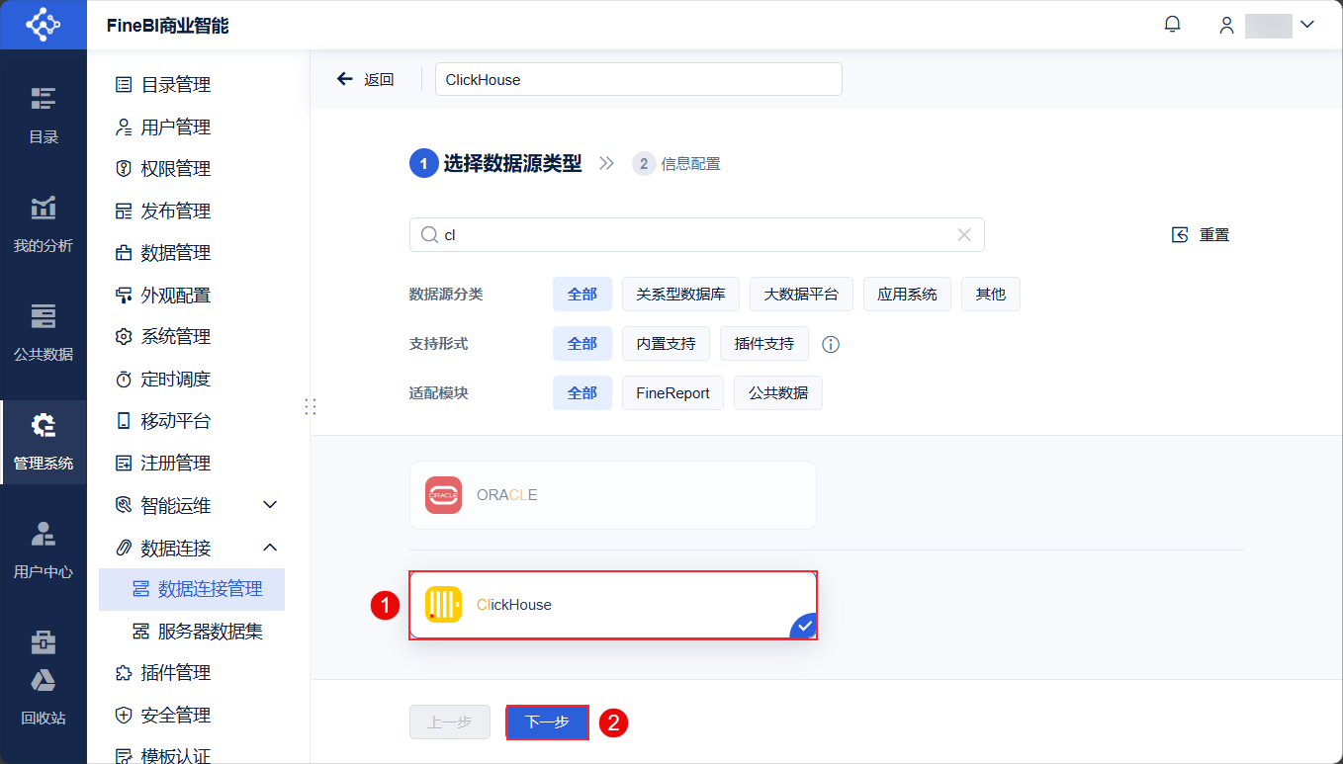Image resolution: width=1343 pixels, height=764 pixels.
Task: Select 全部 in 数据源分类 filter
Action: tap(582, 294)
